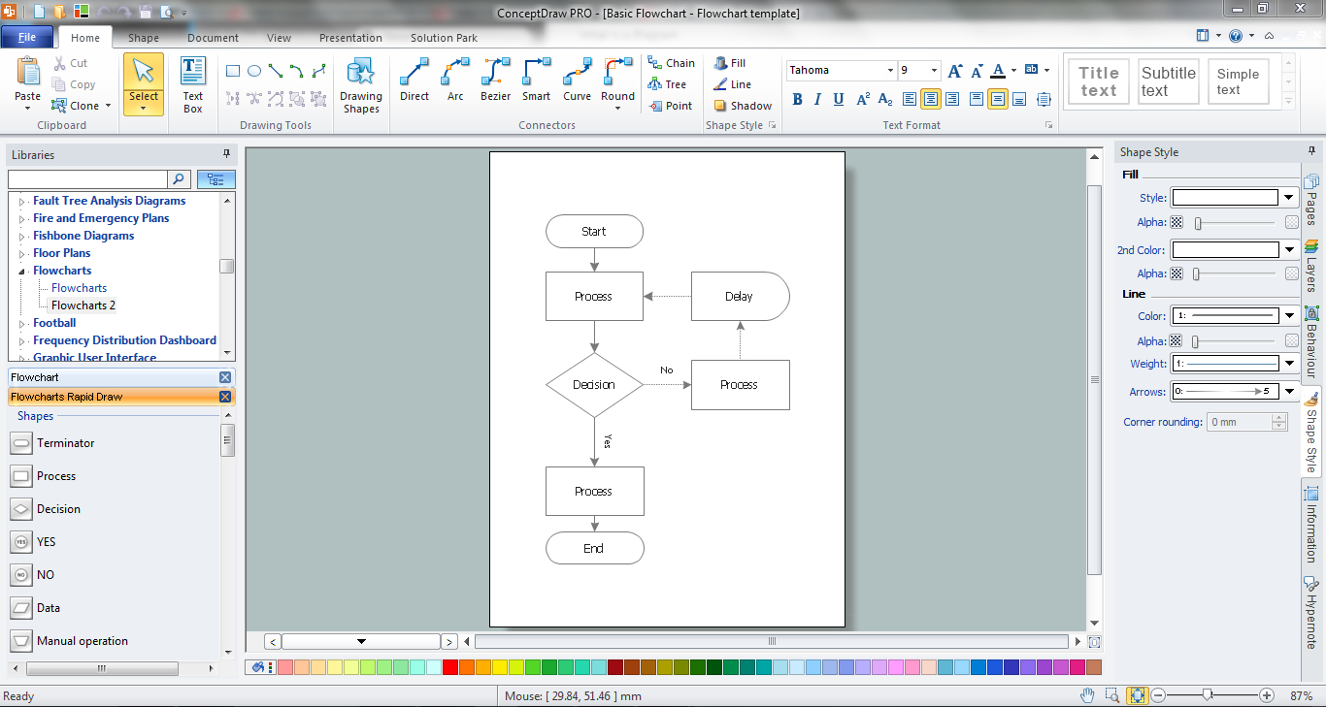Open the Arrows style dropdown
This screenshot has height=707, width=1326.
[1289, 392]
